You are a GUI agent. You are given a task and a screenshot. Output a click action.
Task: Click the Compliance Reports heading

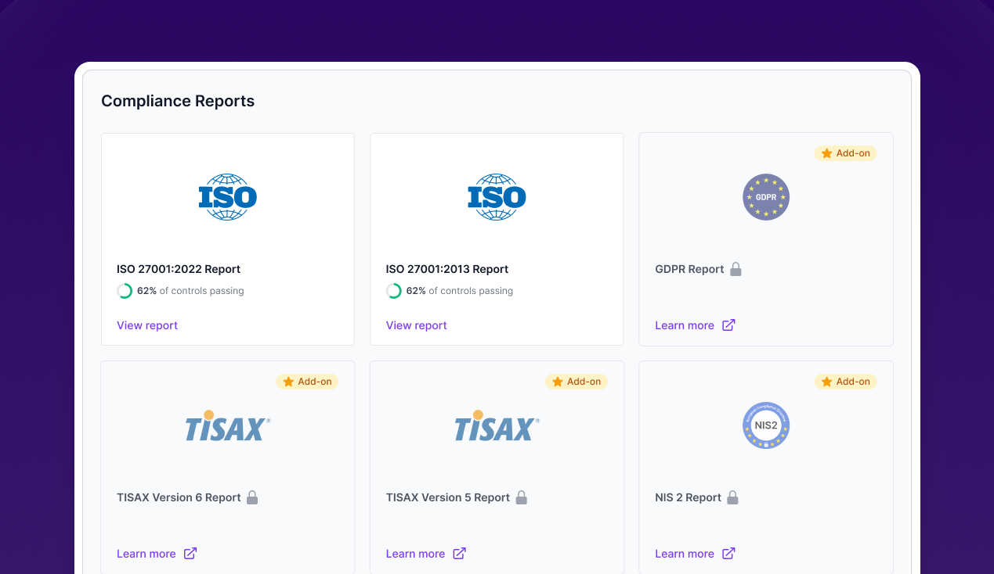click(178, 101)
